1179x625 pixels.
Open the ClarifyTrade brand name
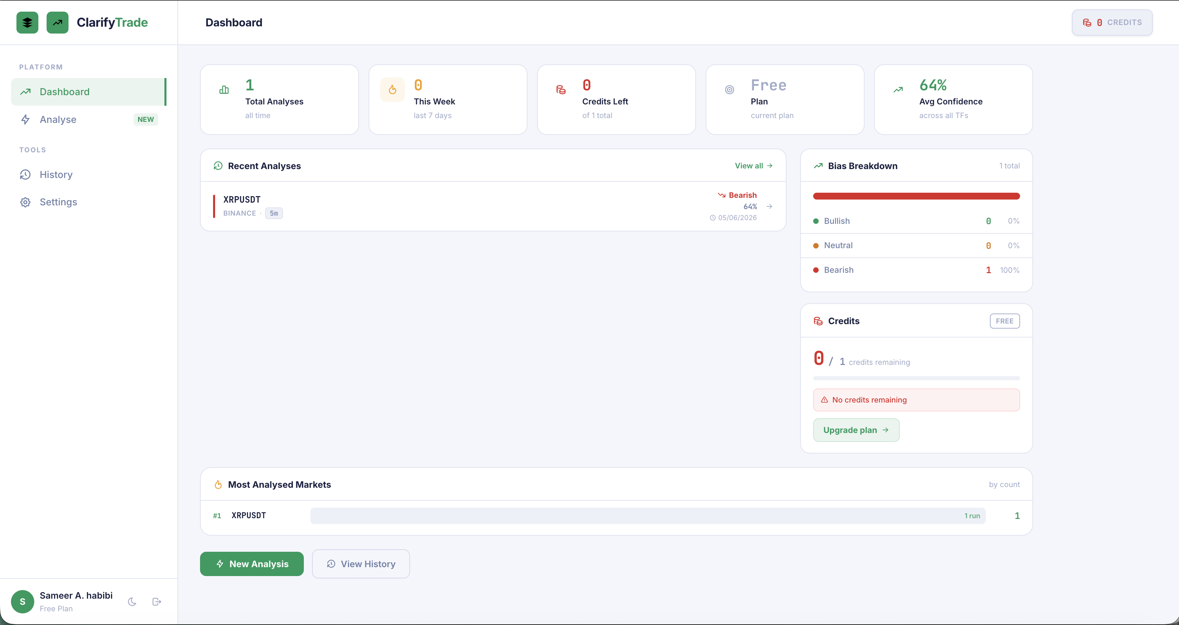pos(112,22)
